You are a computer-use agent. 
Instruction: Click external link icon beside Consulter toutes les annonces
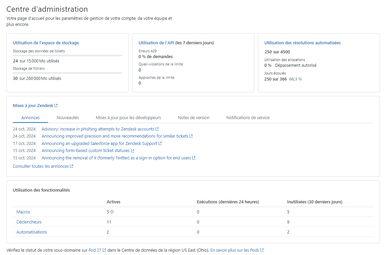point(72,166)
